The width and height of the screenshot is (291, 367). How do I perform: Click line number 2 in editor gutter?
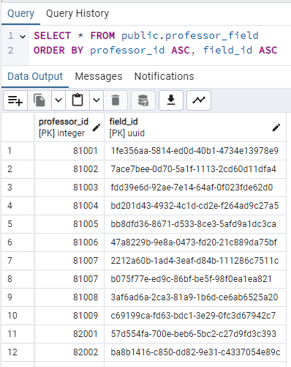coord(10,51)
